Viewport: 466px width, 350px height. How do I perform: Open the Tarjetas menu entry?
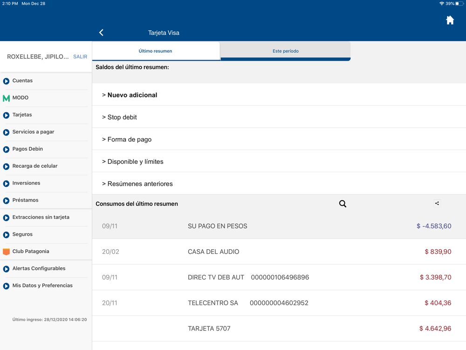point(46,115)
